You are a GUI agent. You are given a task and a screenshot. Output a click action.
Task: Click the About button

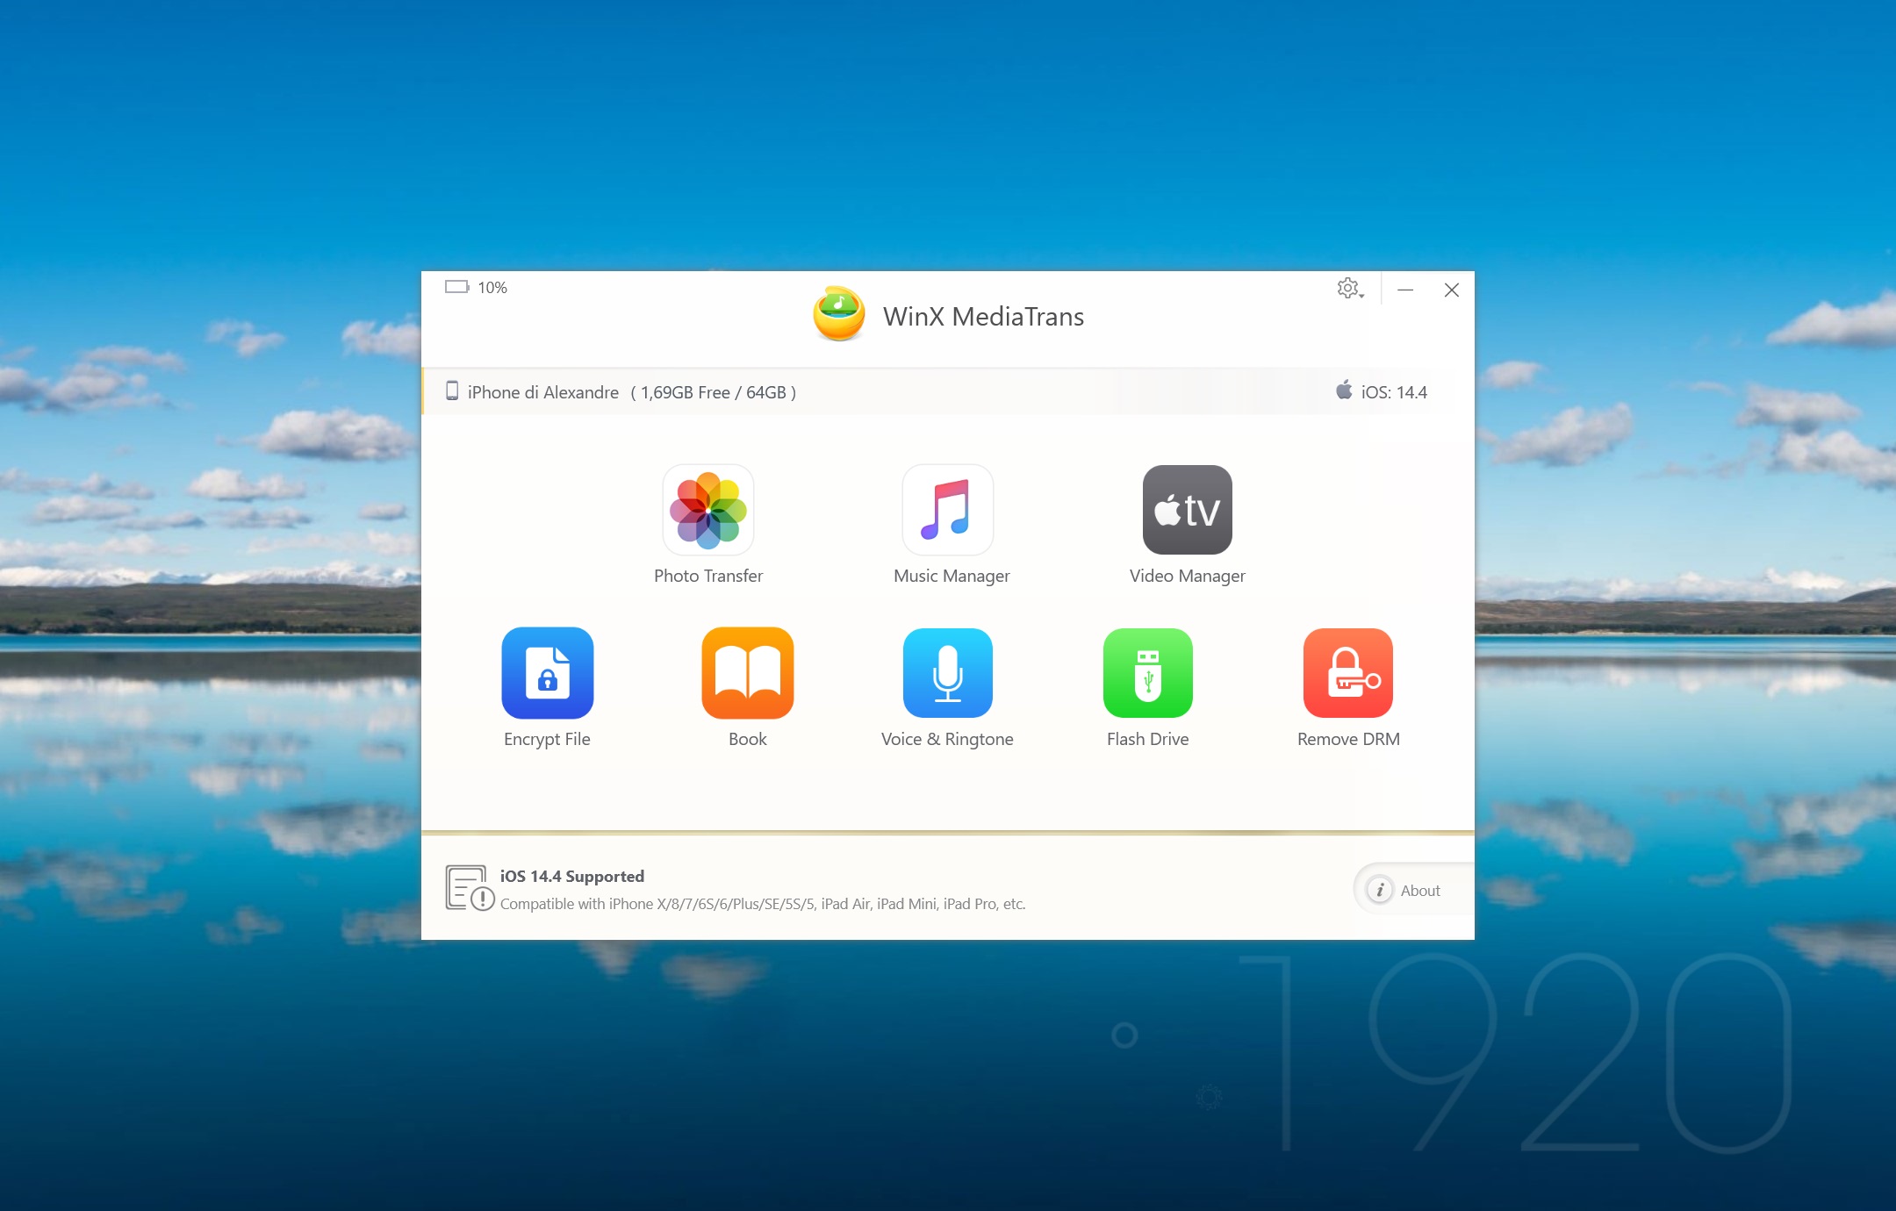point(1413,890)
